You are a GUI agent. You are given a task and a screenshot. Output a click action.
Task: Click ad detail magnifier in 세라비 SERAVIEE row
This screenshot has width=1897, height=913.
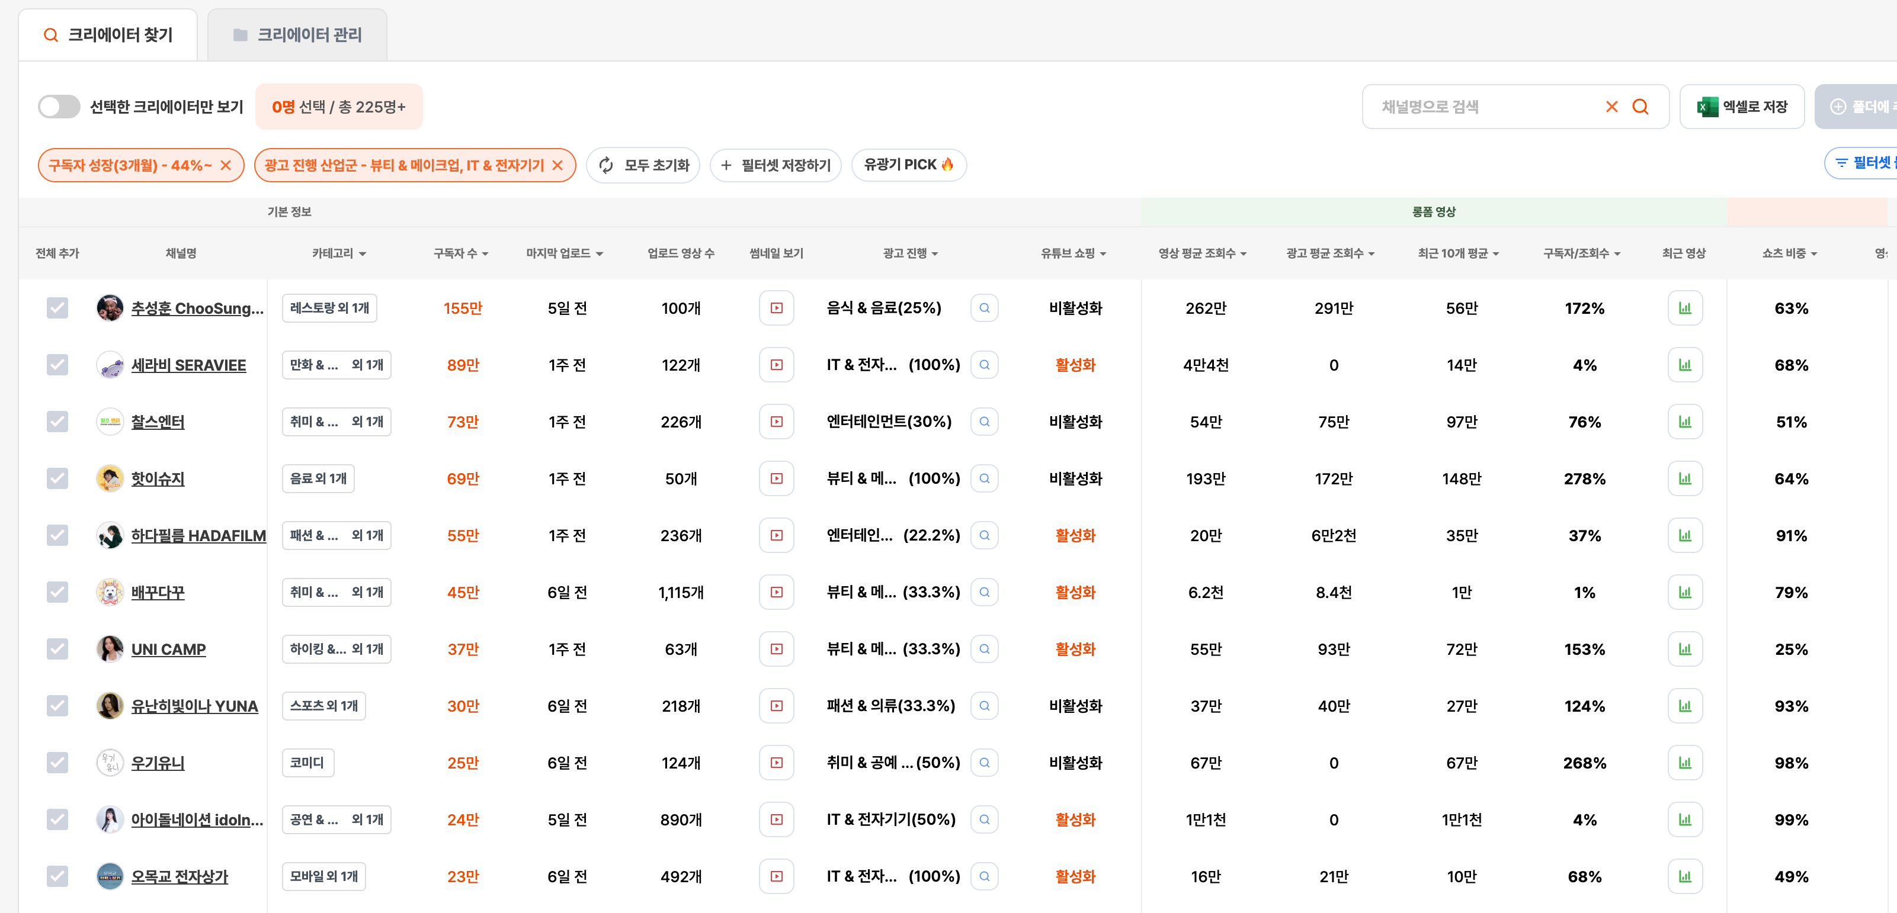tap(984, 365)
